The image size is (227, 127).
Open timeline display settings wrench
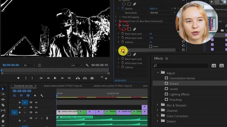[42, 96]
